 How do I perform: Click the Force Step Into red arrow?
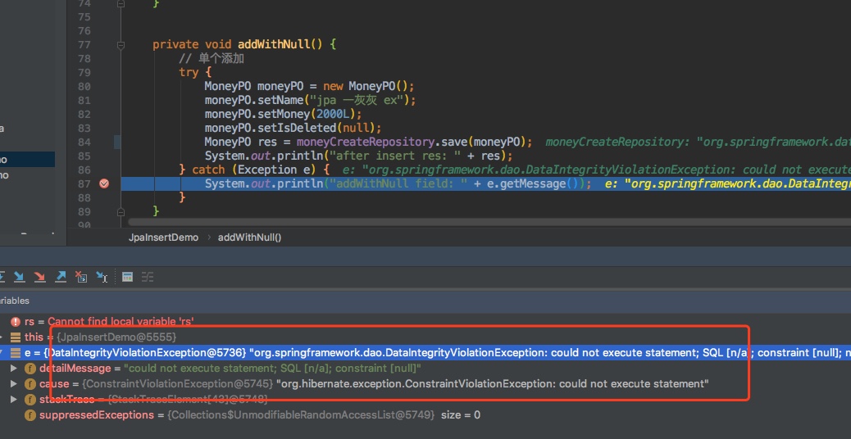(x=39, y=277)
